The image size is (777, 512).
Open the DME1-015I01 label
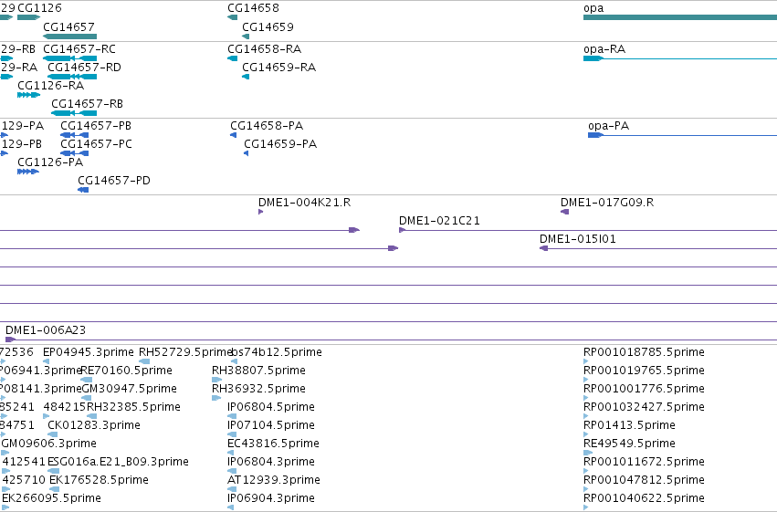[x=578, y=239]
